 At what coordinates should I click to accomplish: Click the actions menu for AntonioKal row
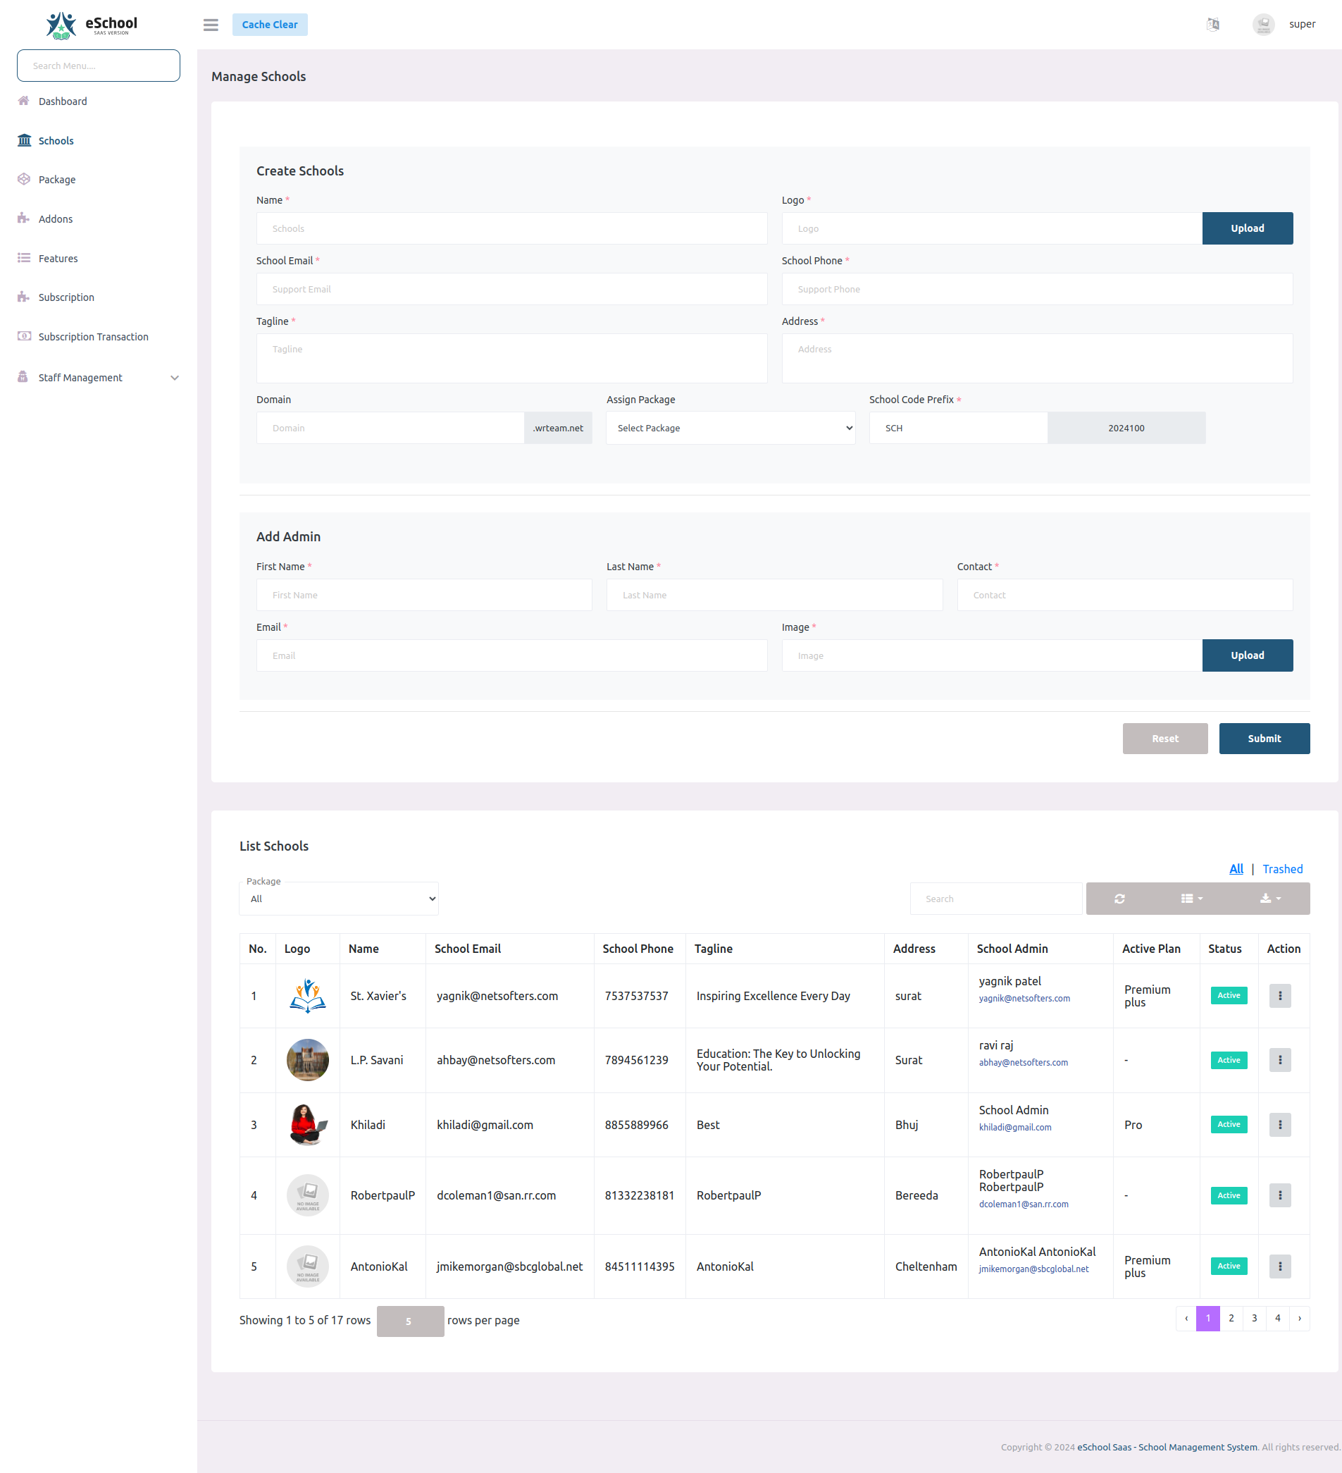click(1279, 1266)
